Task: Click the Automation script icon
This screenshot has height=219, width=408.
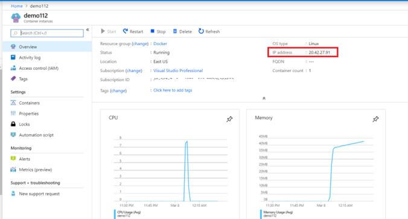Action: 13,135
